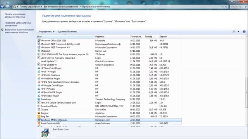Click the Панель управления breadcrumb
The height and width of the screenshot is (139, 248).
29,7
